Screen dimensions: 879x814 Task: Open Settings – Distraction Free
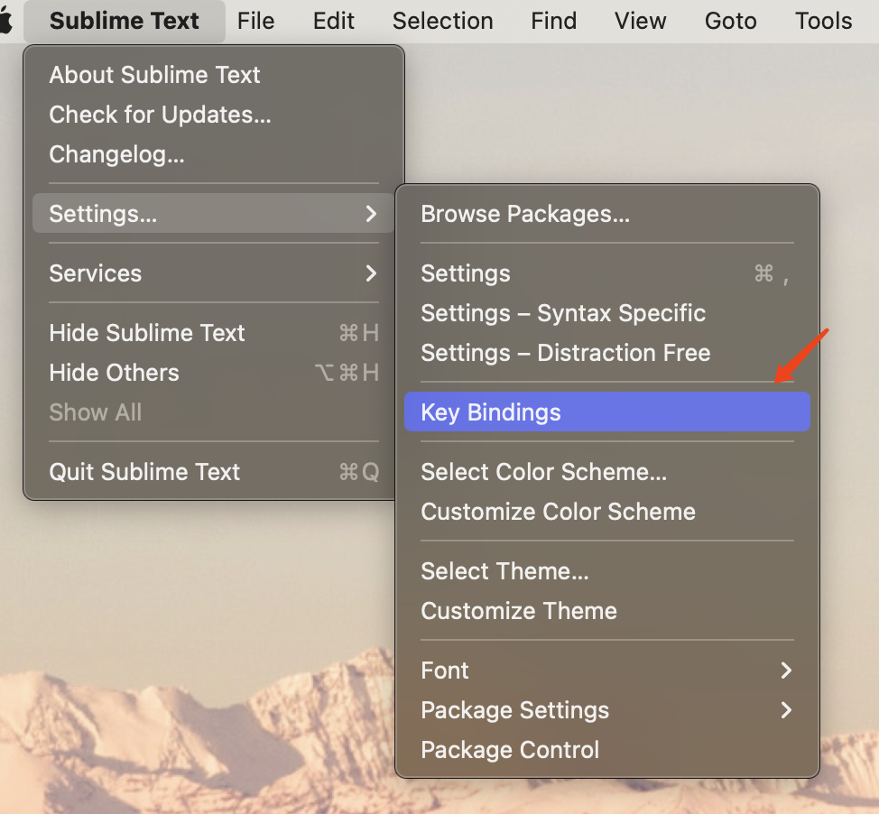565,353
